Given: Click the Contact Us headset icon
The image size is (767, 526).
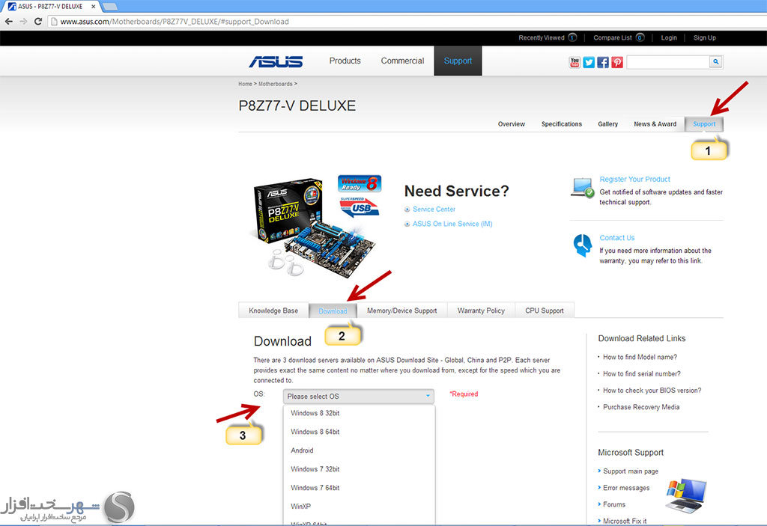Looking at the screenshot, I should point(583,245).
